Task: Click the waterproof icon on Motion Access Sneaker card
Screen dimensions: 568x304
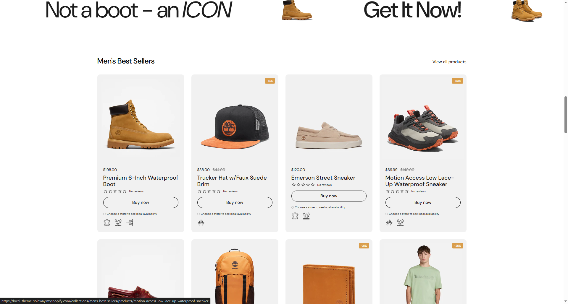Action: click(400, 222)
